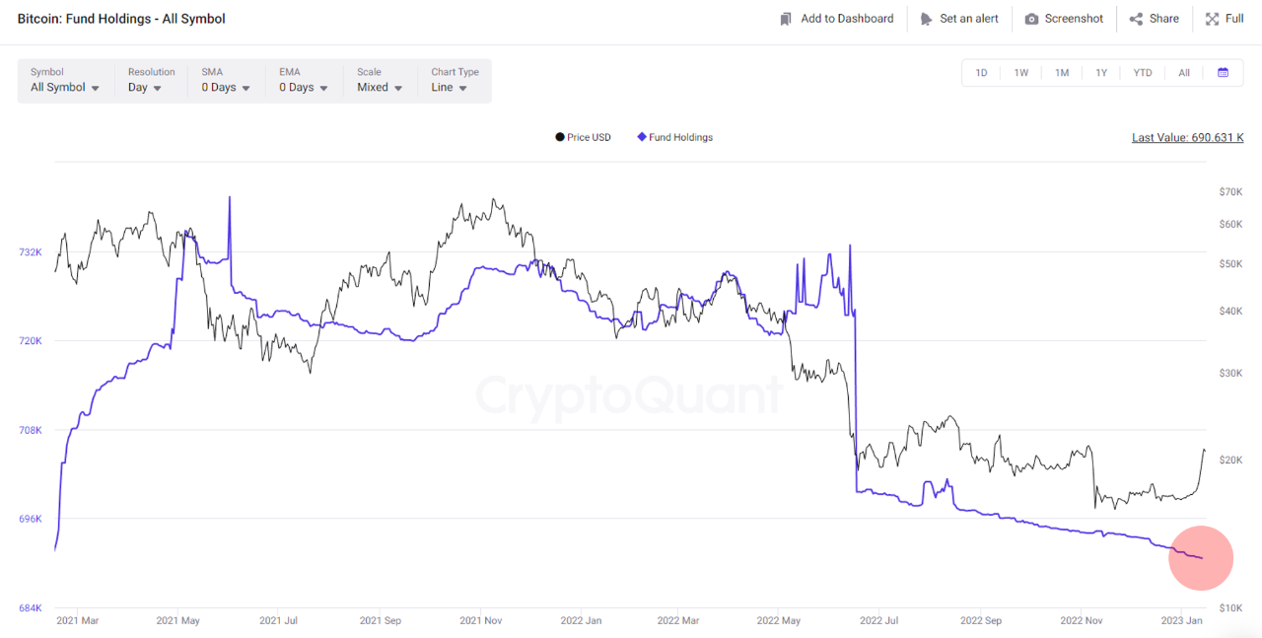This screenshot has width=1262, height=638.
Task: Show the All time range
Action: [1184, 73]
